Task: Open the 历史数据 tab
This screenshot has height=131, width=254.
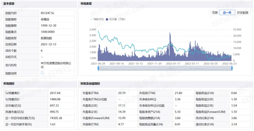Action: click(x=243, y=13)
